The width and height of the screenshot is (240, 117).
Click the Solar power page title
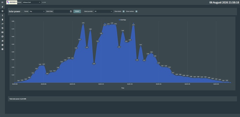(x=14, y=11)
